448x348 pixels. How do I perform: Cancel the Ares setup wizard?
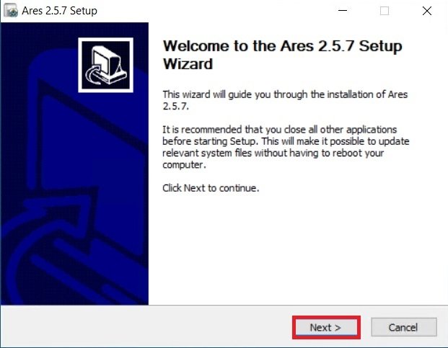coord(404,327)
